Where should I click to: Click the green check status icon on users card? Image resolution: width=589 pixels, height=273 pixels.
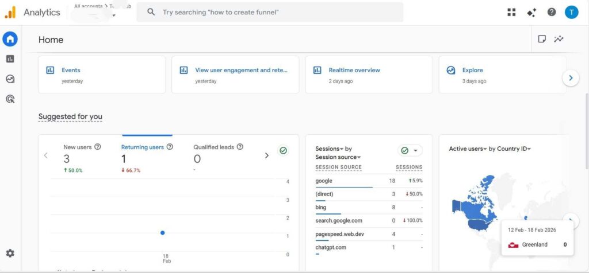(x=283, y=150)
